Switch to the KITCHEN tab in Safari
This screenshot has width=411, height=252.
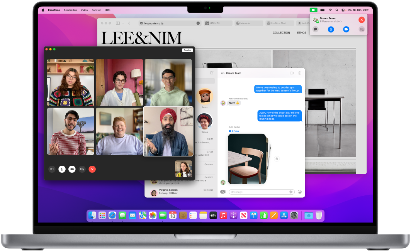tap(218, 23)
